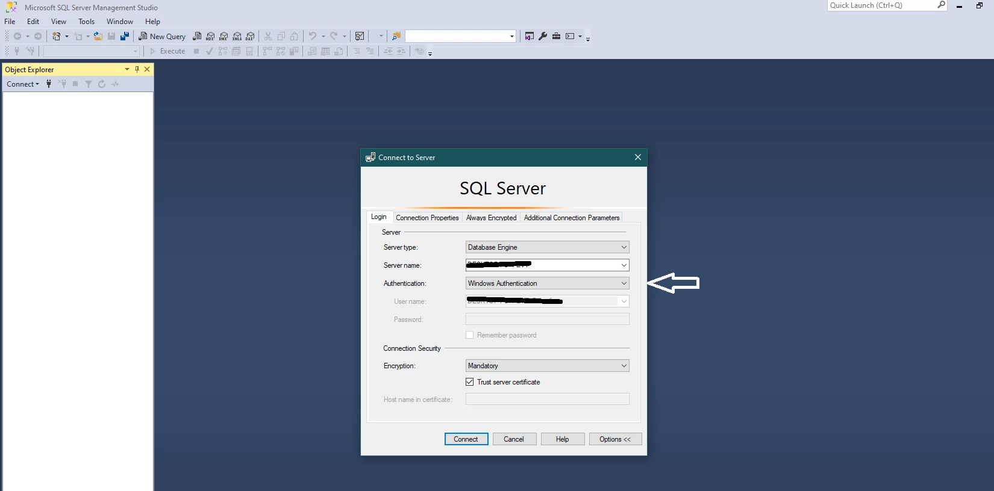Click the Options << button
Image resolution: width=994 pixels, height=491 pixels.
point(615,439)
